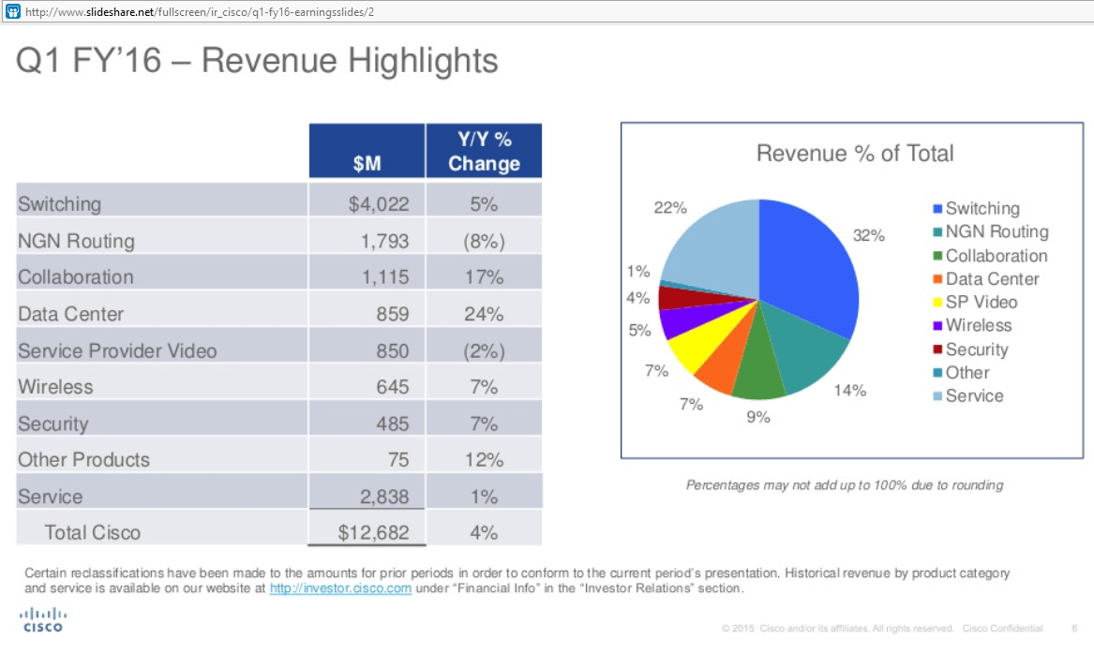Select the teal NGN Routing legend marker
Viewport: 1094px width, 654px height.
click(x=936, y=231)
